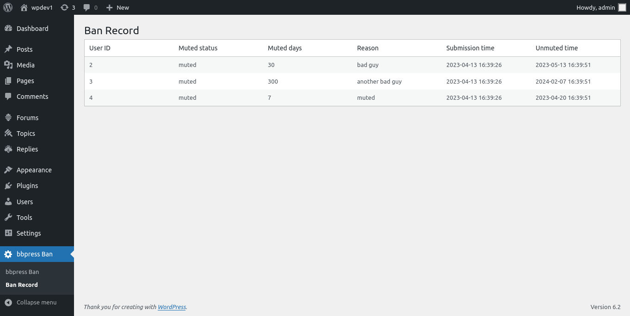Image resolution: width=630 pixels, height=316 pixels.
Task: Open the Forums menu item
Action: 27,118
